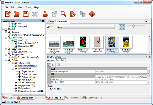This screenshot has width=153, height=105.
Task: Open case with the folder icon
Action: [17, 14]
